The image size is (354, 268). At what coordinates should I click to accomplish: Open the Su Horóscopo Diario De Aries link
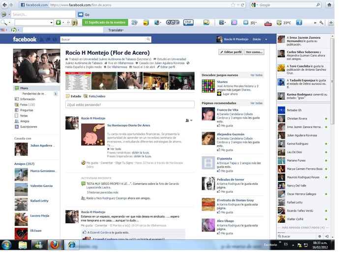point(128,125)
